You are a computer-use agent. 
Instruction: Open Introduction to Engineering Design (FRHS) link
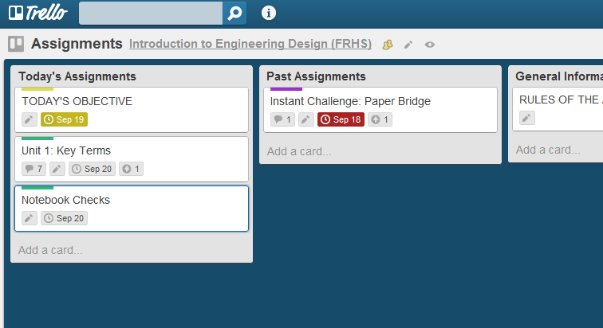click(250, 44)
